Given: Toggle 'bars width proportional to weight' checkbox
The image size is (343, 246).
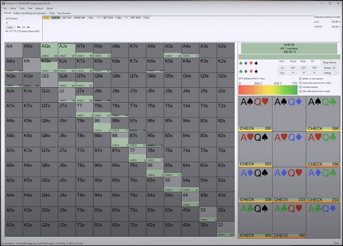Looking at the screenshot, I should (300, 91).
